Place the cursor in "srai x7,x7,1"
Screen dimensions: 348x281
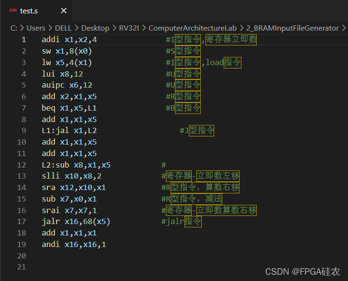tap(69, 210)
